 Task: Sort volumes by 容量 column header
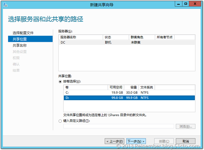(x=131, y=87)
